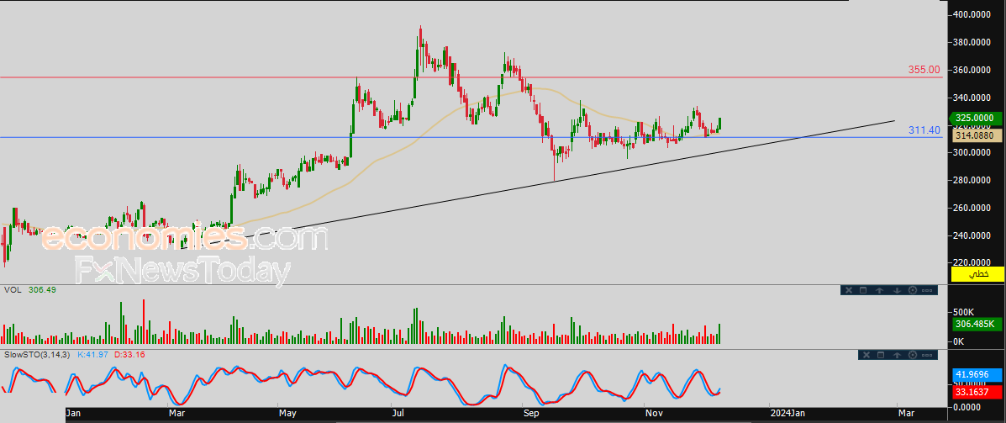Screen dimensions: 1006x423
Task: Close the VOL indicator panel
Action: [848, 291]
